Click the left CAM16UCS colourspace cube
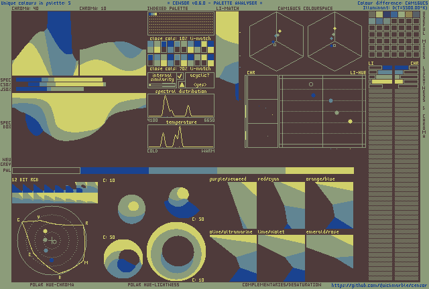 (x=276, y=41)
